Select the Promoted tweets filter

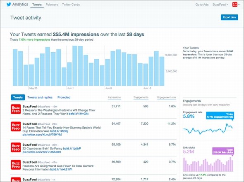coord(64,98)
